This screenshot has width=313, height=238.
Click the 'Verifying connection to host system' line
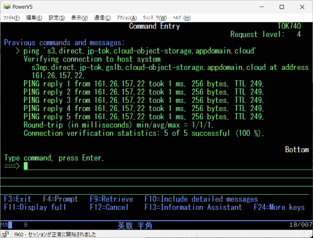(92, 59)
